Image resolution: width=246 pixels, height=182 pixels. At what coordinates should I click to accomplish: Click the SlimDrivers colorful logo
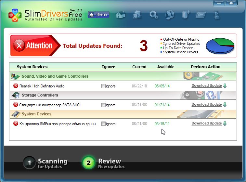pos(15,15)
